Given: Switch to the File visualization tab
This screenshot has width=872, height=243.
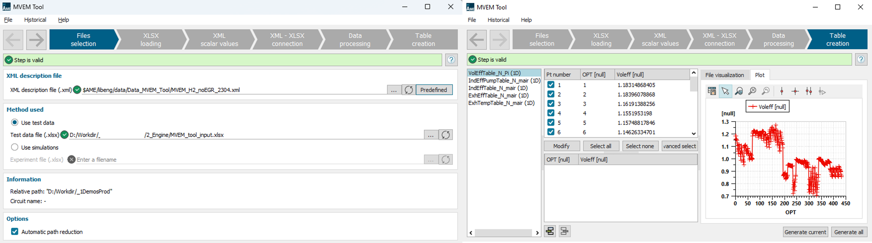Looking at the screenshot, I should [724, 75].
